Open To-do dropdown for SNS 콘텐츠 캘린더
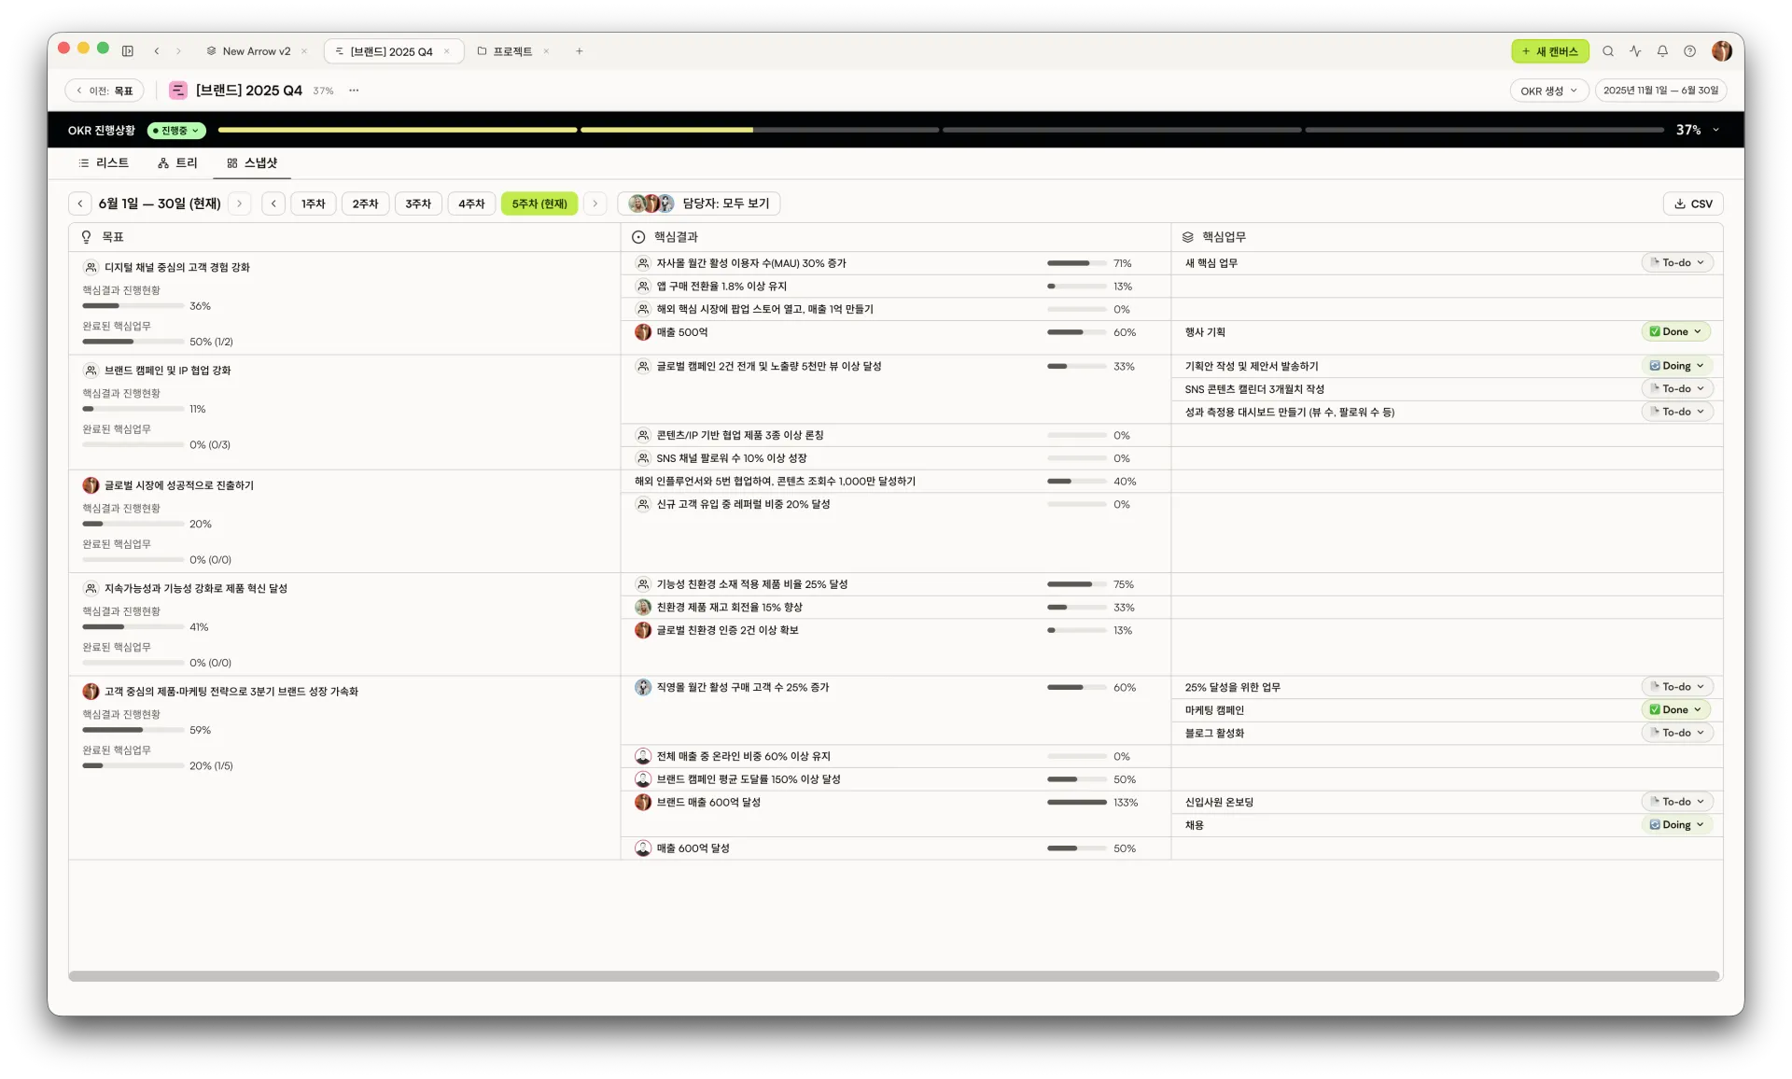Image resolution: width=1792 pixels, height=1079 pixels. point(1677,389)
